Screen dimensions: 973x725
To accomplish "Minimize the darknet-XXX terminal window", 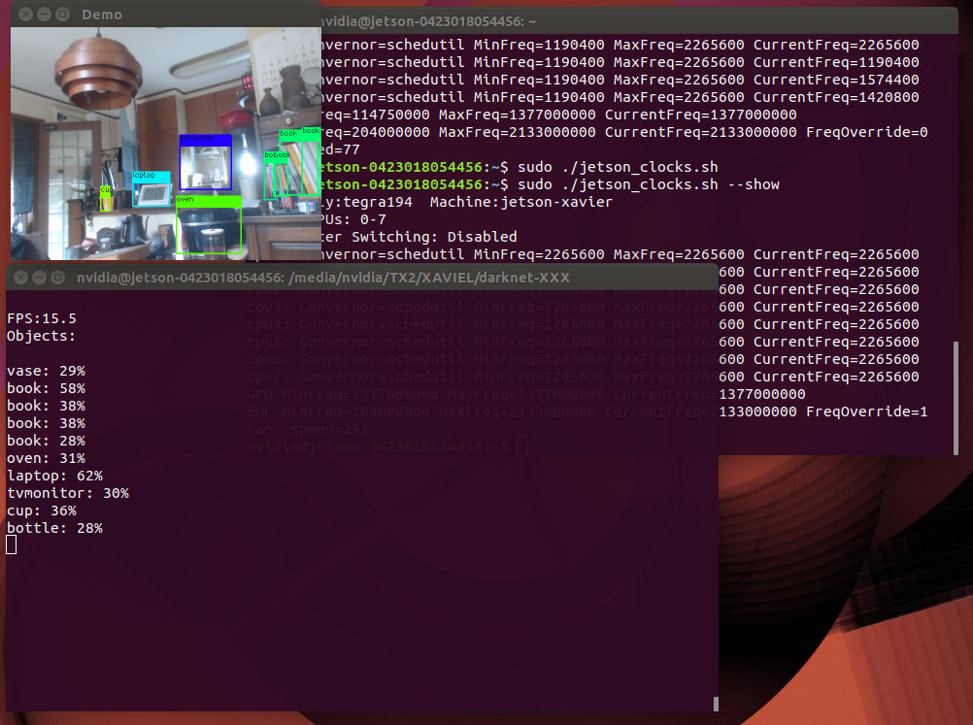I will point(39,278).
